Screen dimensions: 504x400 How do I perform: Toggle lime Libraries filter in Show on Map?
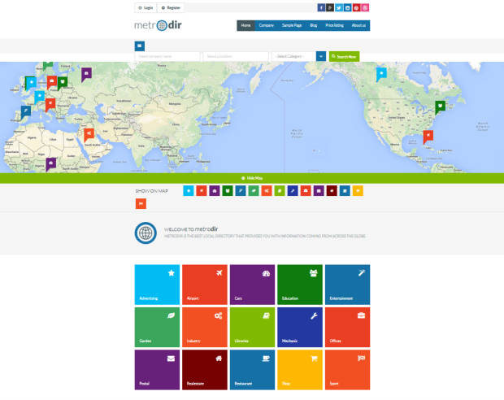pos(280,191)
